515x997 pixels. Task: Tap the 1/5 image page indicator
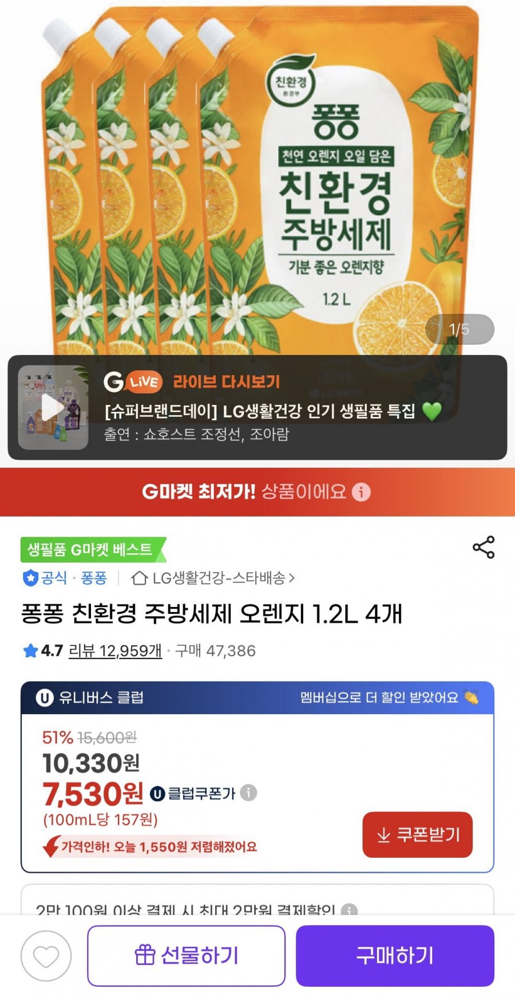459,329
